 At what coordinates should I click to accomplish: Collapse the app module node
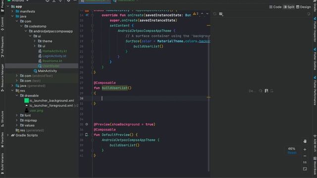click(x=8, y=6)
